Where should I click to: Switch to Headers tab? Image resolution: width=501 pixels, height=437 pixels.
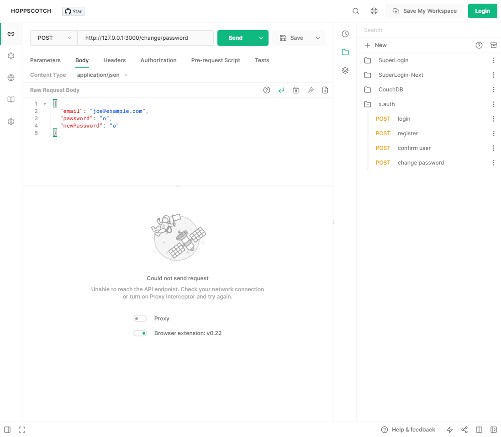pos(114,60)
